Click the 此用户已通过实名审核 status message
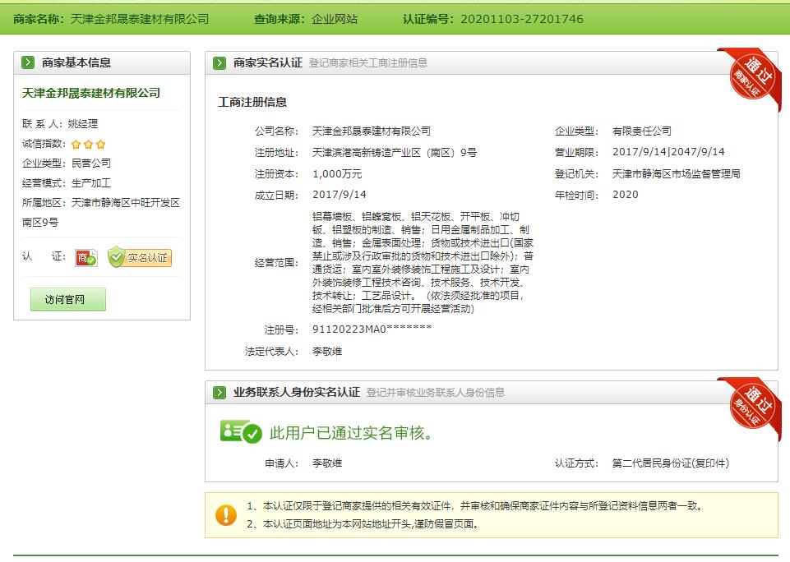790x562 pixels. pyautogui.click(x=351, y=433)
